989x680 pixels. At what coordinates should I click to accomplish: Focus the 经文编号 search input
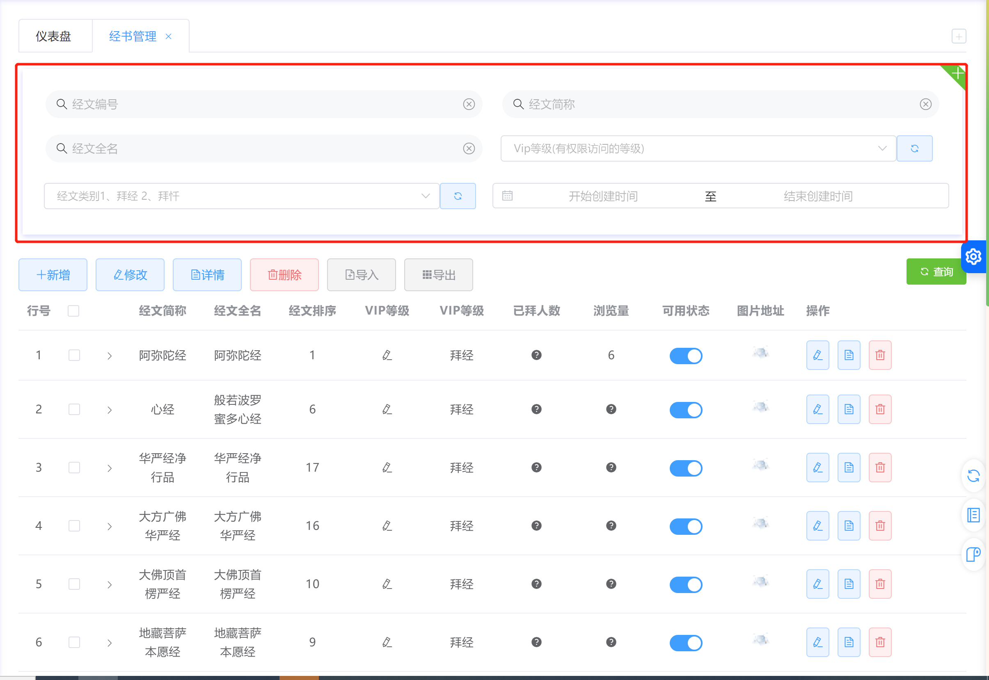[264, 104]
